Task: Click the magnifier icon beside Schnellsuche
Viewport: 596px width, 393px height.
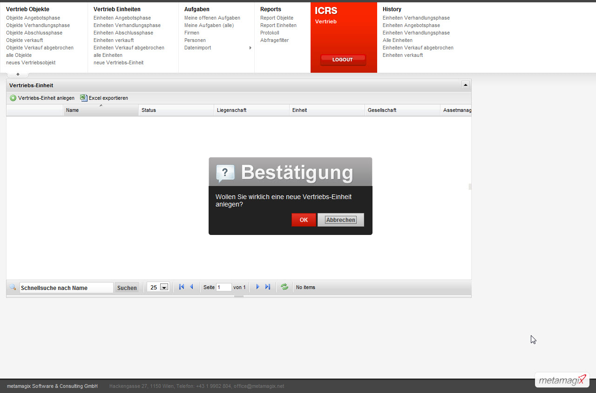Action: tap(13, 287)
